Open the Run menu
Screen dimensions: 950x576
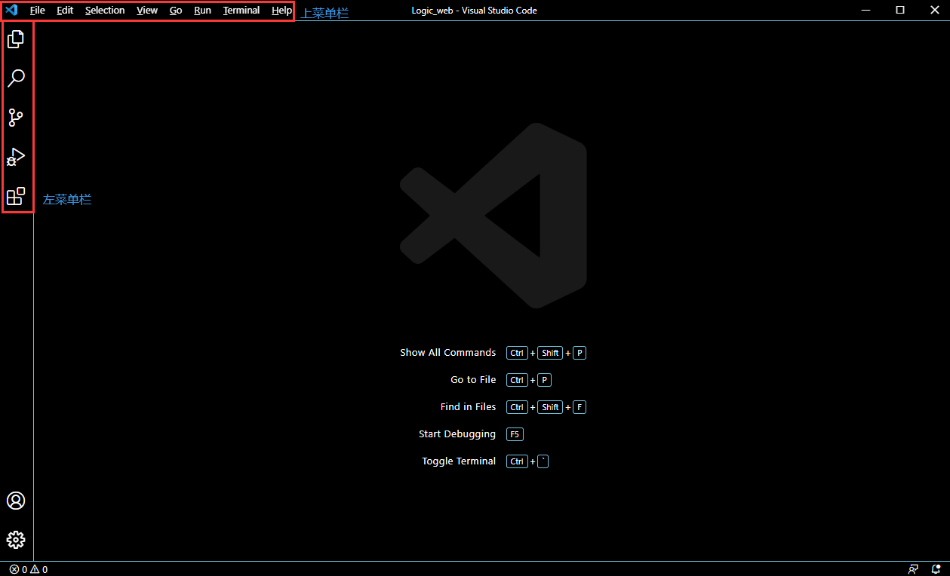[202, 11]
